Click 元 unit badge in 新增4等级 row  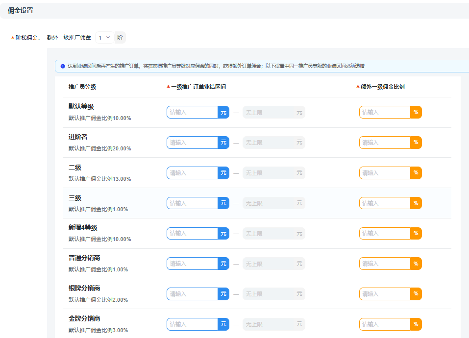(x=223, y=233)
